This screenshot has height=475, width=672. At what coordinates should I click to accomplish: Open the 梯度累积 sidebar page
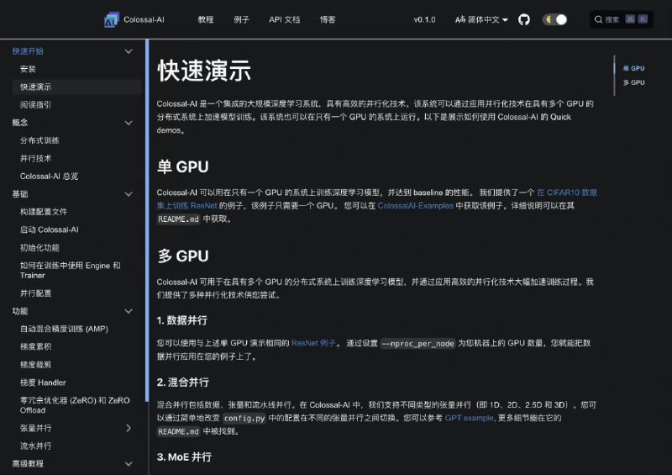pos(35,346)
